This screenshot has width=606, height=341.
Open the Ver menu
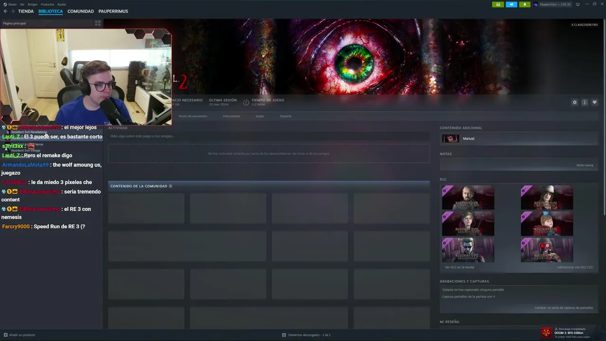(22, 4)
